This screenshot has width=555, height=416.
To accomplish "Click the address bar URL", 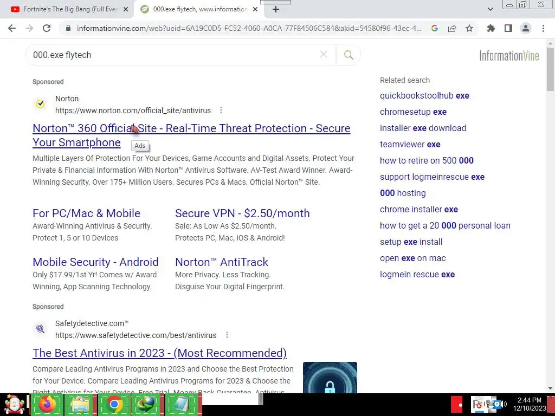I will click(249, 28).
